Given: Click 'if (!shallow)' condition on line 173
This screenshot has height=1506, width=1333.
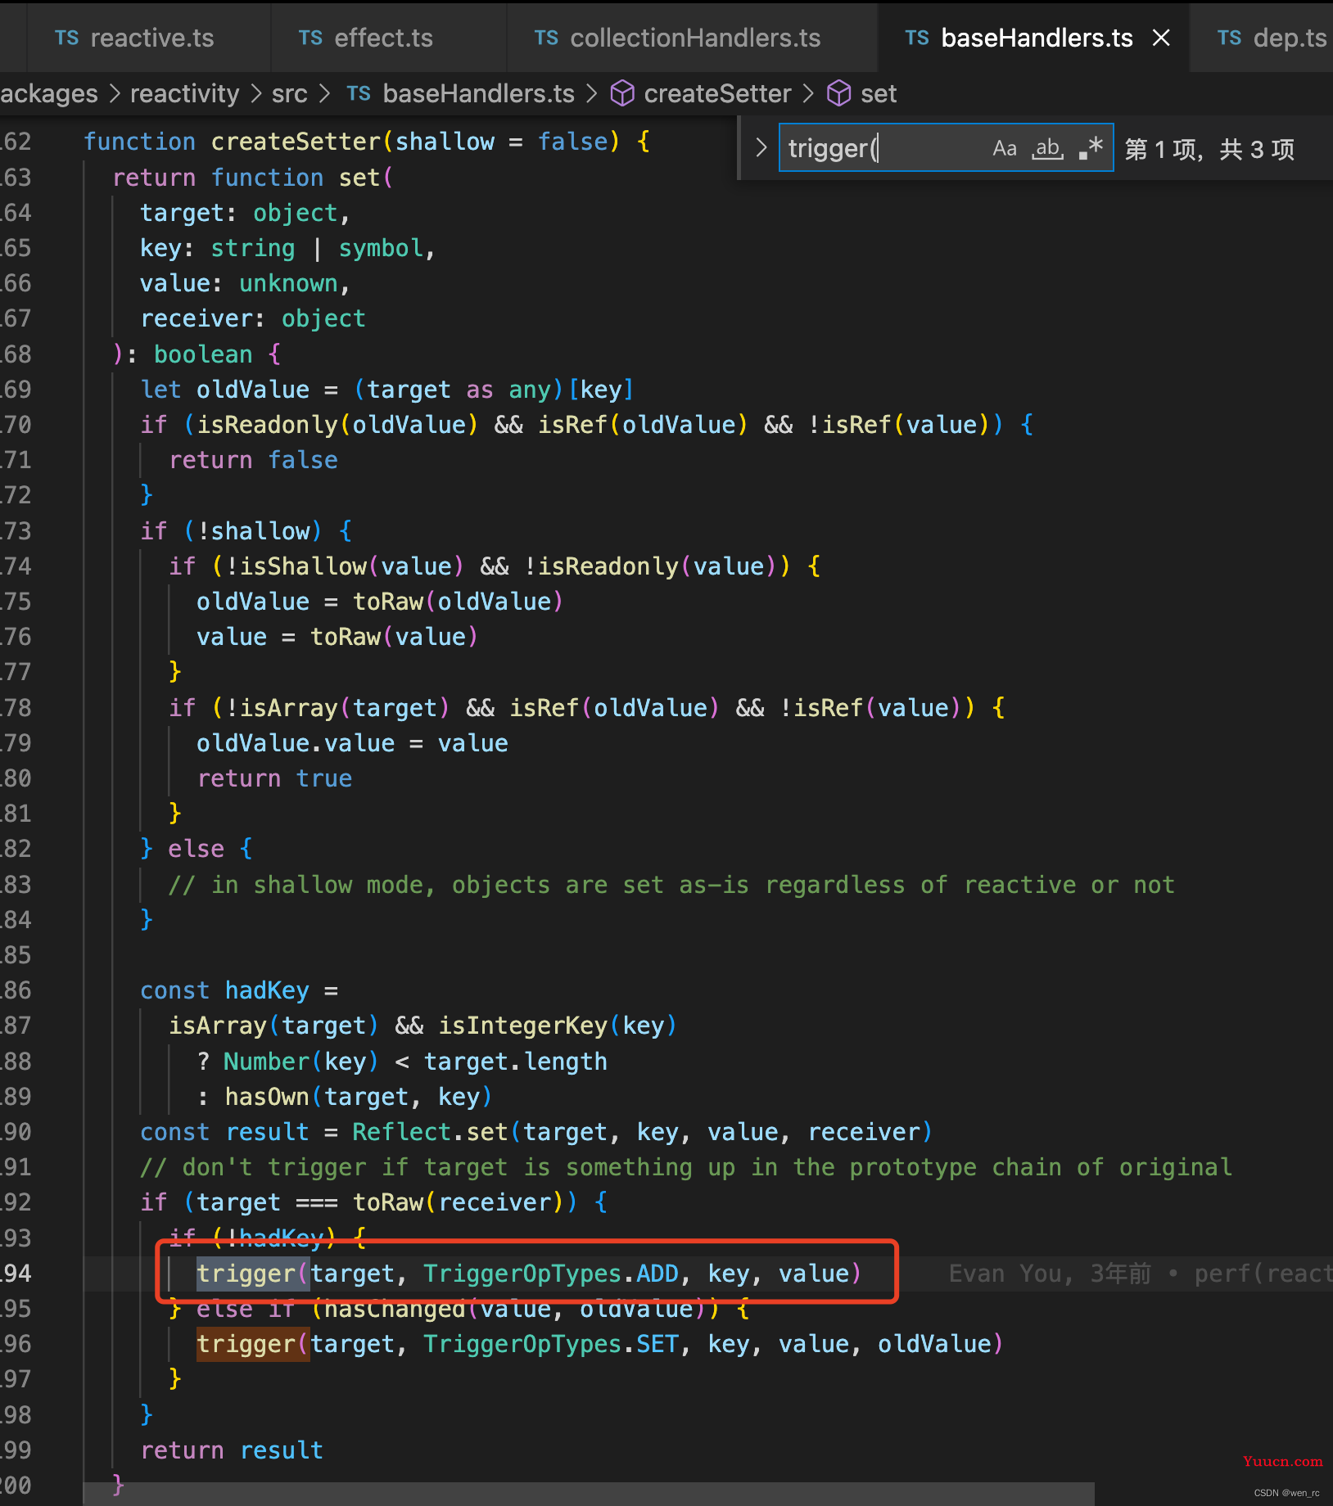Looking at the screenshot, I should 246,530.
